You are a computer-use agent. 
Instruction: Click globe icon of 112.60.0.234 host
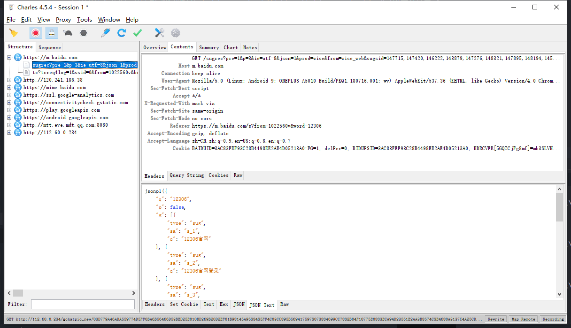[18, 132]
